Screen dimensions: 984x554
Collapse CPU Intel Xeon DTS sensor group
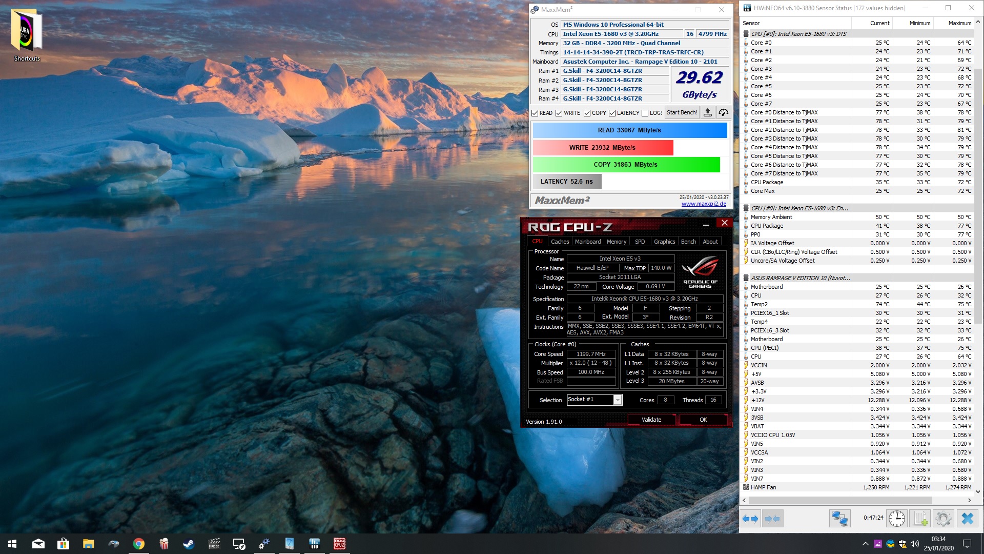click(x=746, y=34)
